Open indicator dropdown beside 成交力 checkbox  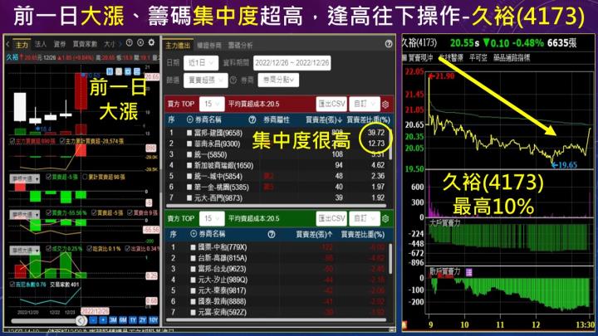25,251
